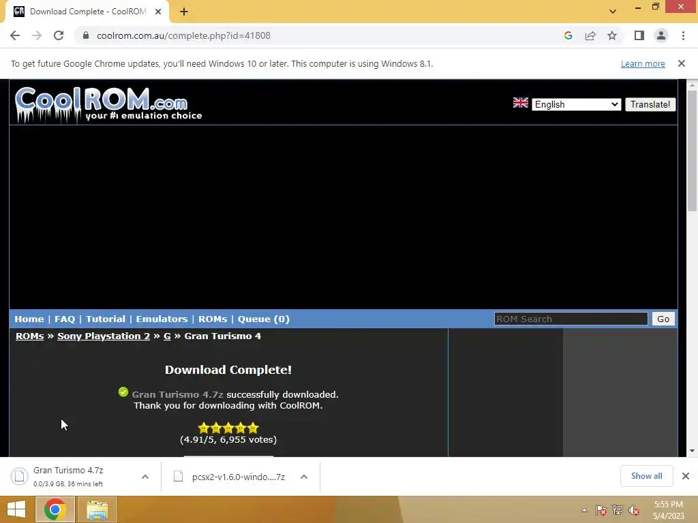Click the Translate! button
The width and height of the screenshot is (698, 523).
click(650, 104)
